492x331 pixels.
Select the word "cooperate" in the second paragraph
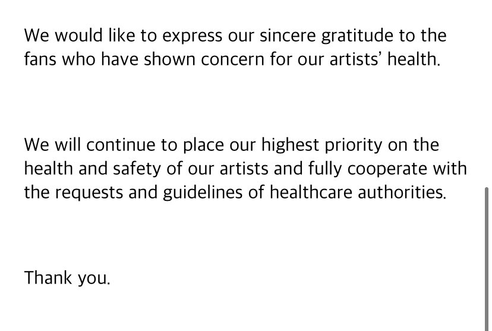pyautogui.click(x=387, y=169)
